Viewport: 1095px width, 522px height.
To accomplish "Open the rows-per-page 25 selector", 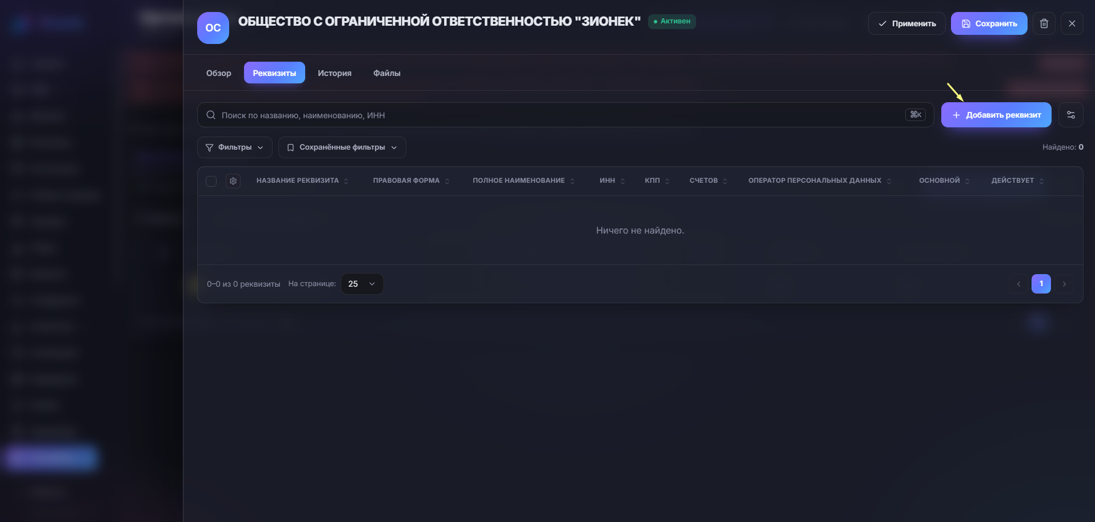I will click(x=362, y=284).
